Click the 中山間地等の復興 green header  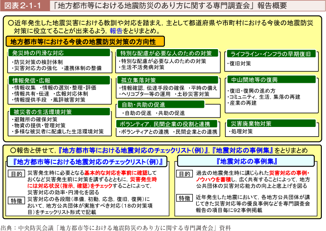point(271,79)
